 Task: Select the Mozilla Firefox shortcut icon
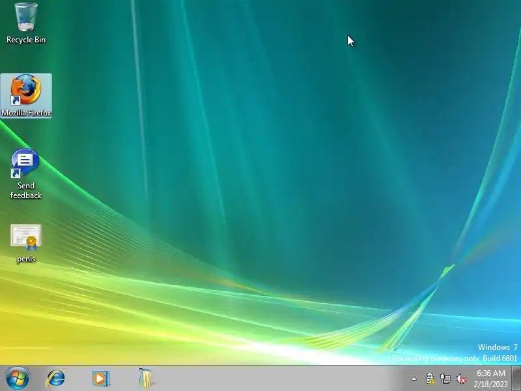(x=26, y=89)
